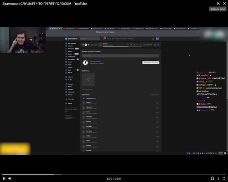Seek on the video progress bar
The width and height of the screenshot is (228, 182).
pos(114,174)
